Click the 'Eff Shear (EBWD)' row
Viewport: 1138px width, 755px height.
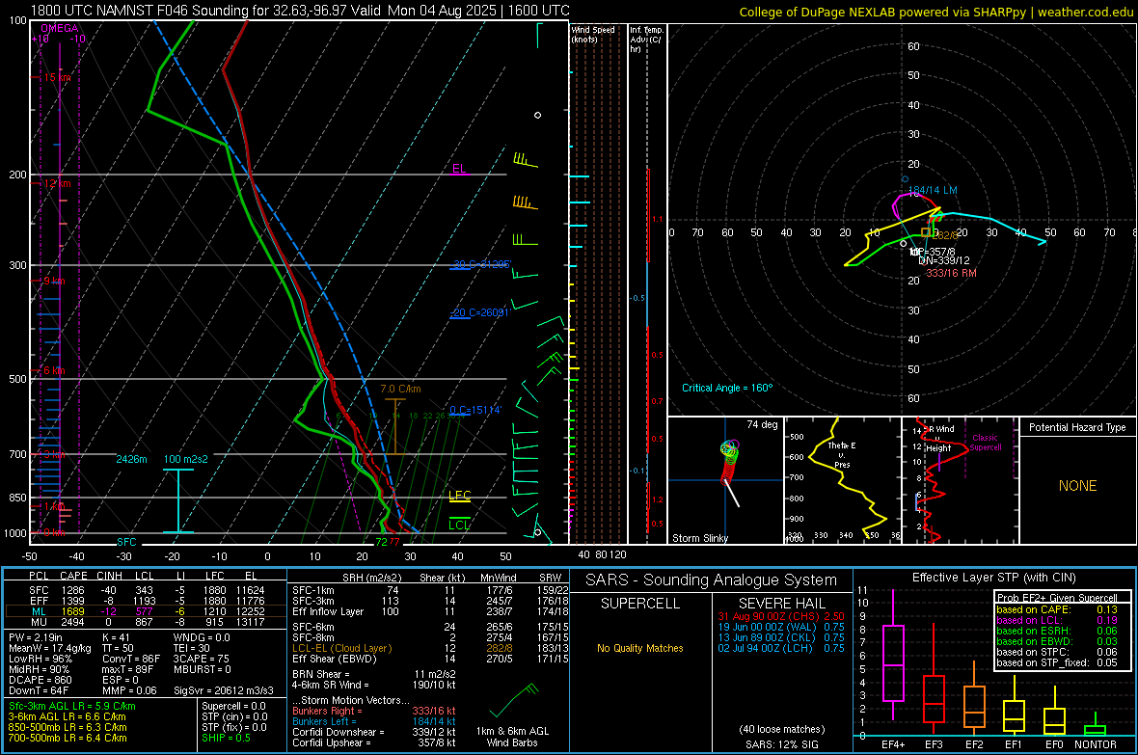[x=430, y=660]
